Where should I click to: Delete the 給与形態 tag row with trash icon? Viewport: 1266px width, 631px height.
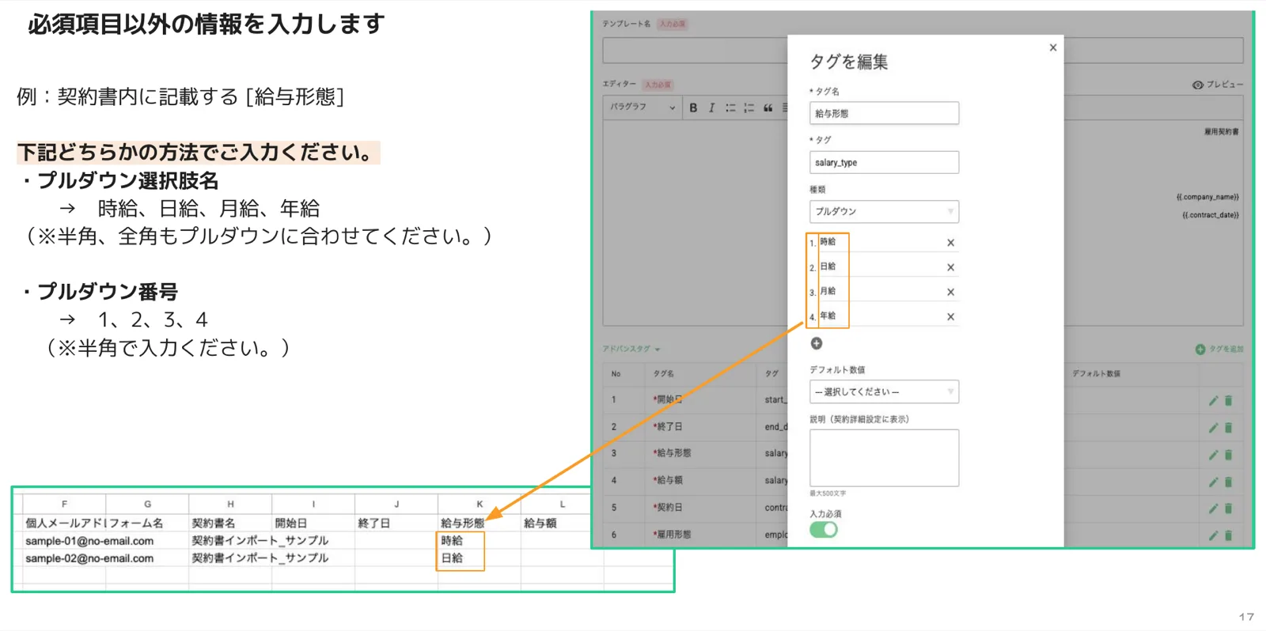coord(1228,455)
